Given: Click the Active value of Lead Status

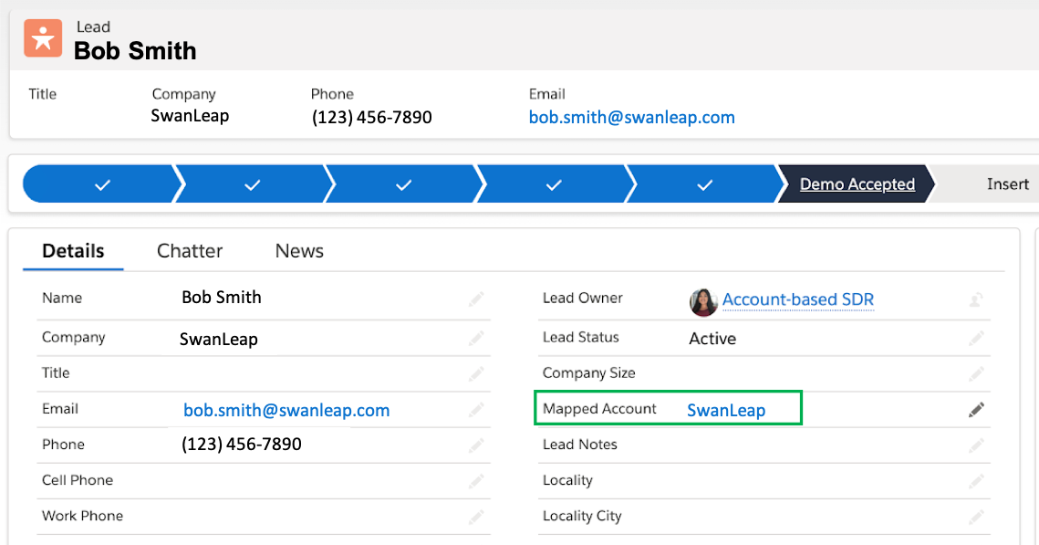Looking at the screenshot, I should [x=712, y=339].
